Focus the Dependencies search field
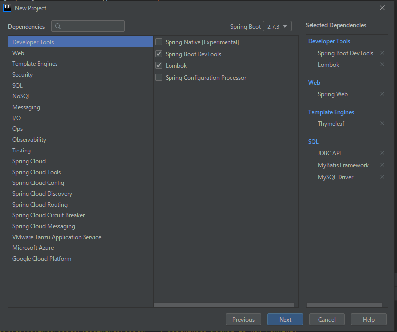Image resolution: width=397 pixels, height=332 pixels. [88, 26]
